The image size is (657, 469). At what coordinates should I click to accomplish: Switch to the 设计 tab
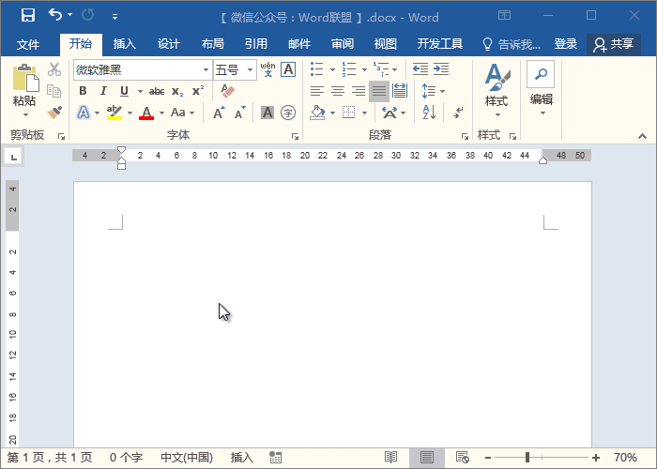click(x=168, y=43)
